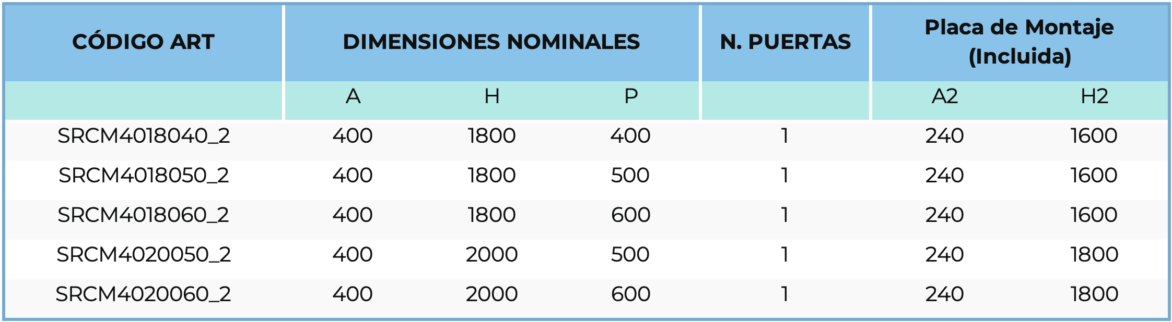Screen dimensions: 1172x322
Task: Click P value 500 in SRCM4018050_2 row
Action: (x=630, y=176)
